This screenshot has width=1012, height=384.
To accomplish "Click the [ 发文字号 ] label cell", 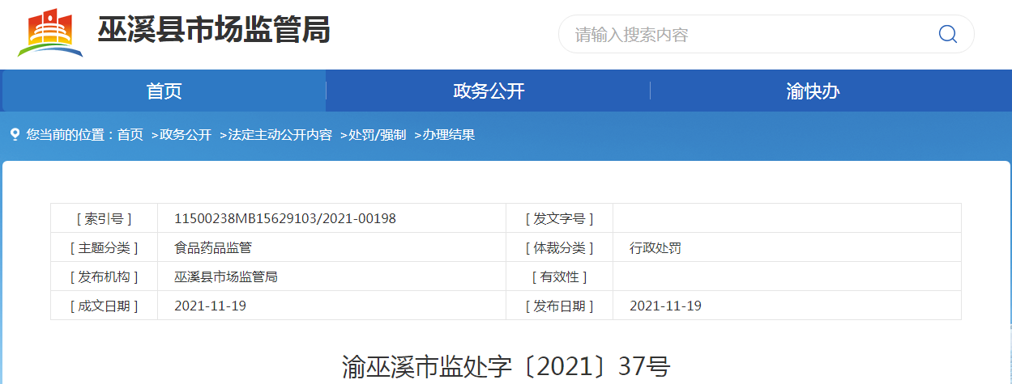I will point(560,218).
